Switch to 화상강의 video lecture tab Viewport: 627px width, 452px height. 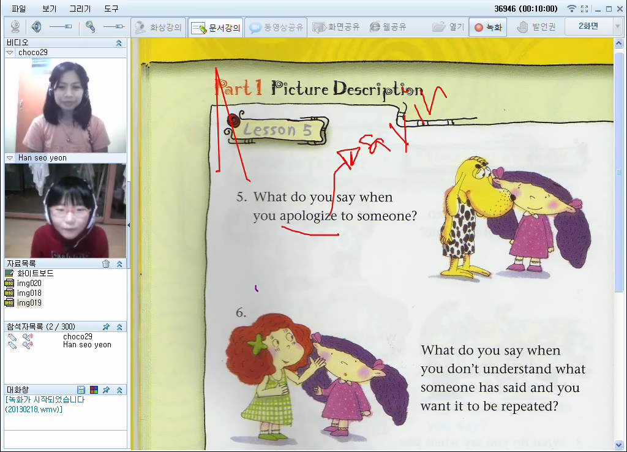tap(159, 27)
